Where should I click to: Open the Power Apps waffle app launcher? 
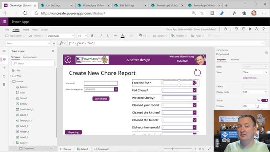[x=4, y=22]
